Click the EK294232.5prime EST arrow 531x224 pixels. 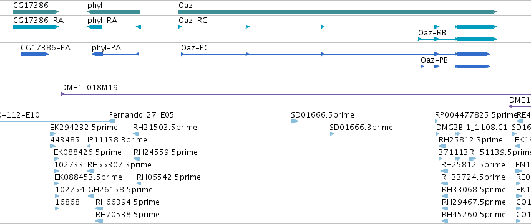[53, 134]
